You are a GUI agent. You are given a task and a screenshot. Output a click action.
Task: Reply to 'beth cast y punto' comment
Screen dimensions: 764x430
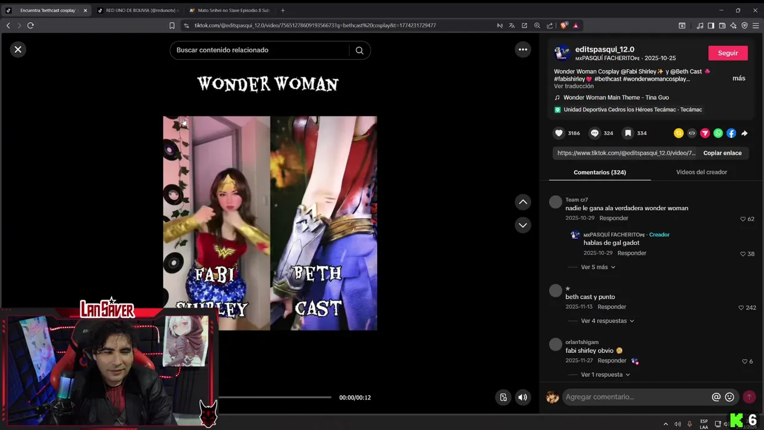click(x=612, y=306)
